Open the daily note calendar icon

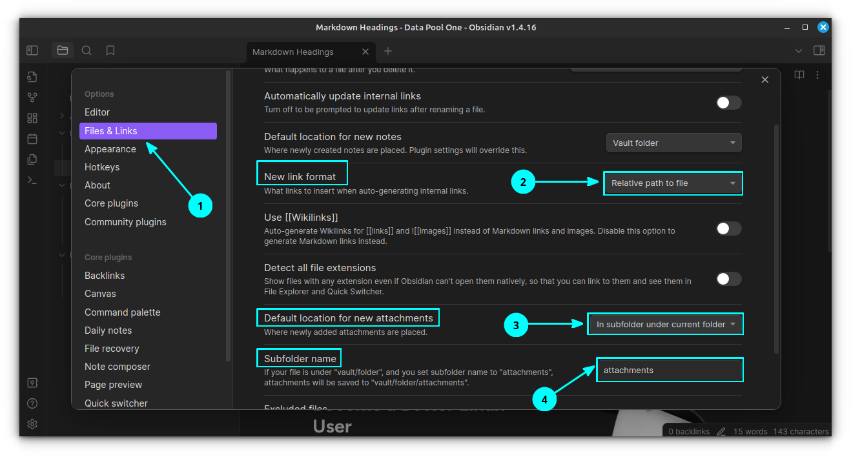coord(32,138)
